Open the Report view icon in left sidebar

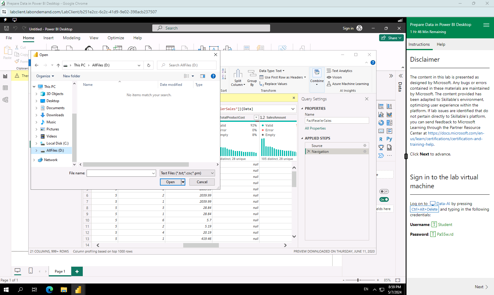(5, 76)
